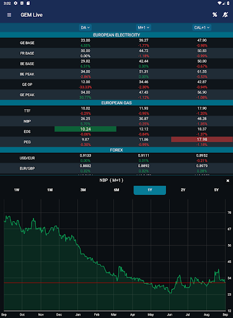Screen dimensions: 233x318
Task: Tap red highlighted PEG price 17.98
Action: [x=202, y=139]
